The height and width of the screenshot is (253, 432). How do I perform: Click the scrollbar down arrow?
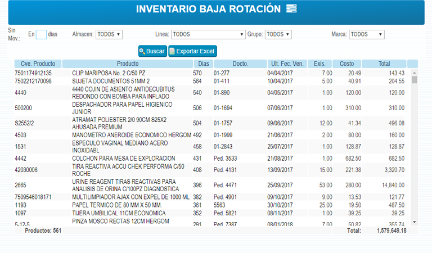(x=415, y=223)
